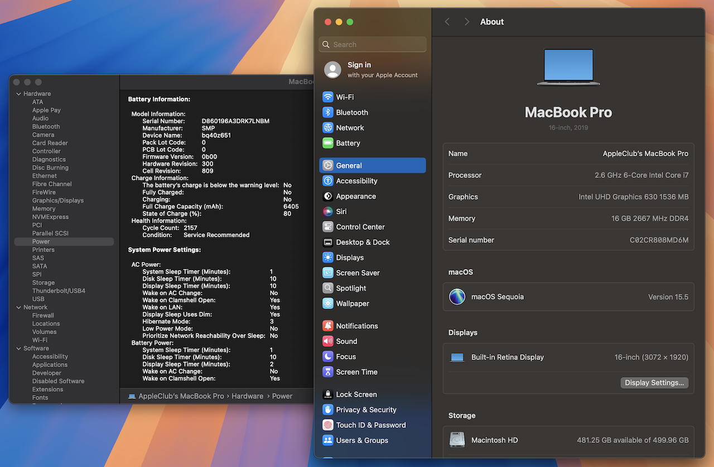
Task: Select Memory in the Hardware list
Action: click(x=44, y=209)
